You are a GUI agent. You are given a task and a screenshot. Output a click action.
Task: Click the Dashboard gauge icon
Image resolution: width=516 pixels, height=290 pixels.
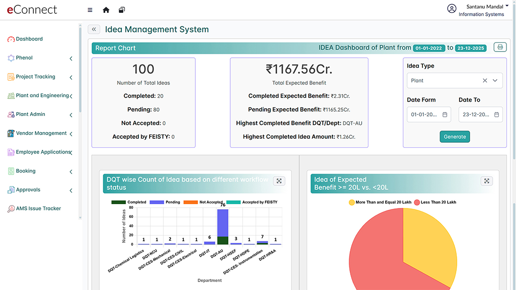11,39
